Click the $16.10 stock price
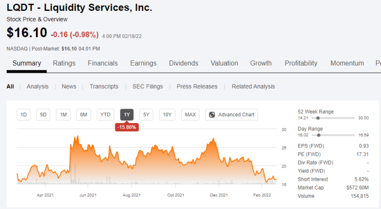Image resolution: width=381 pixels, height=209 pixels. pos(27,33)
